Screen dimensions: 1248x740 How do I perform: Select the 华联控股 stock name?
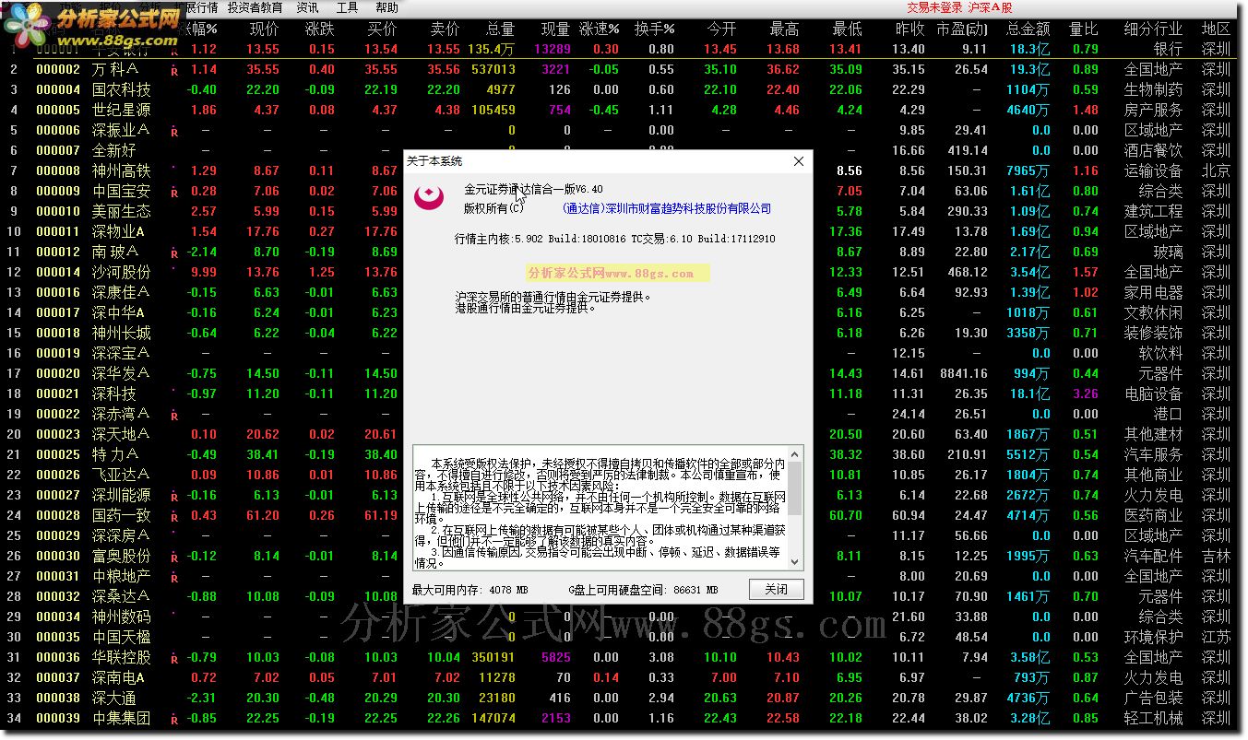pyautogui.click(x=121, y=658)
